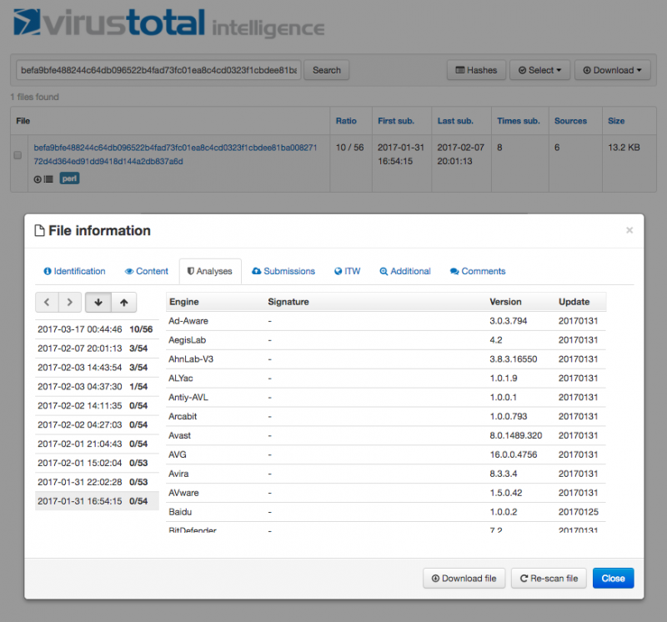Select analysis 2017-03-17 00:44:46 10/56

[97, 329]
